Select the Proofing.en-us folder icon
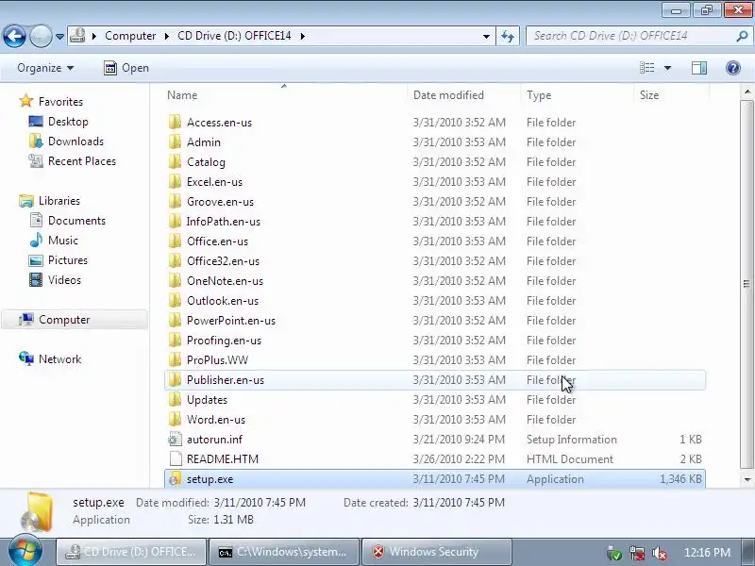This screenshot has width=755, height=566. (175, 340)
